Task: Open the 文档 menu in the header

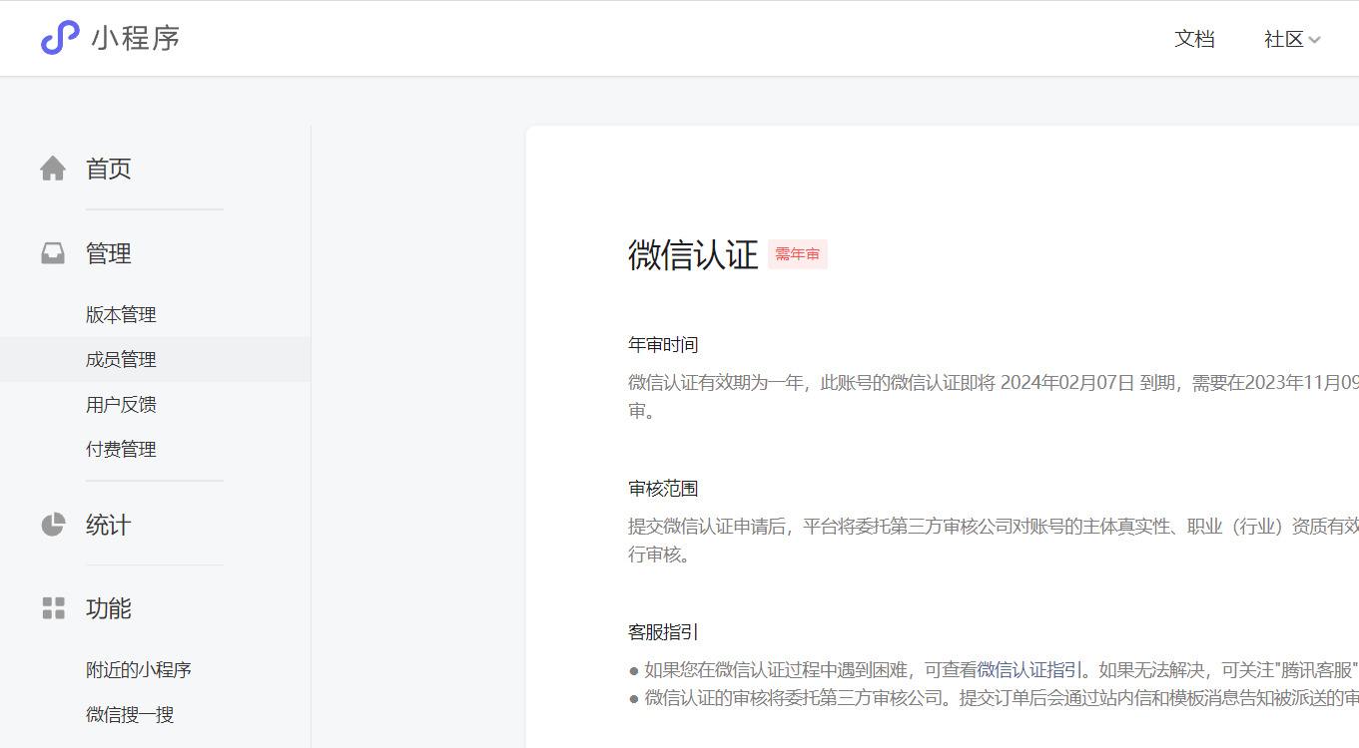Action: point(1194,39)
